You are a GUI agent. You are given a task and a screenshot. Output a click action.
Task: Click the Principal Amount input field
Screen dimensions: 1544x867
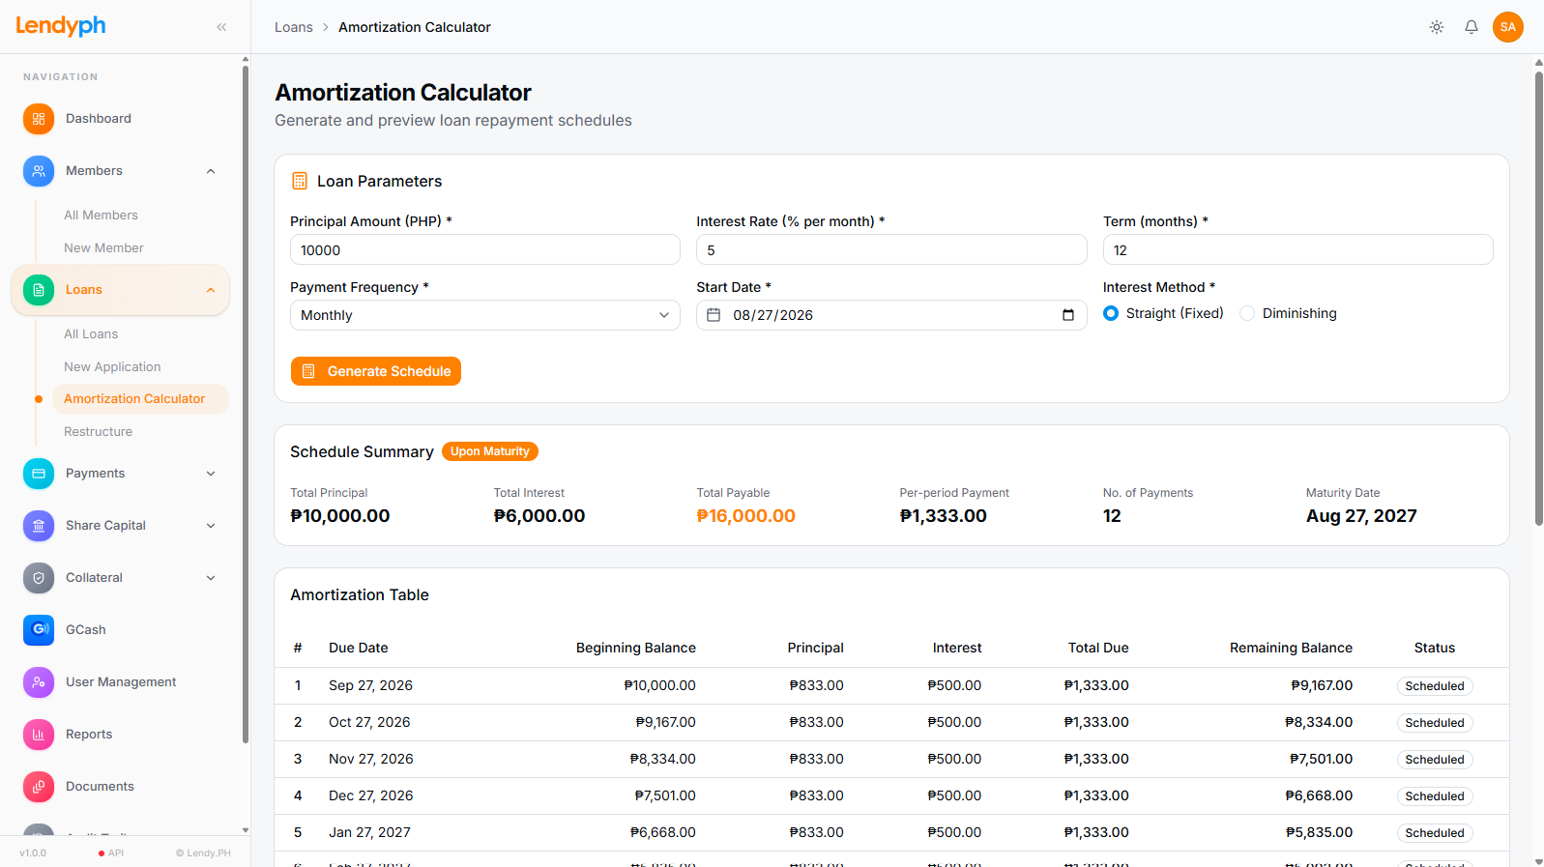[485, 249]
